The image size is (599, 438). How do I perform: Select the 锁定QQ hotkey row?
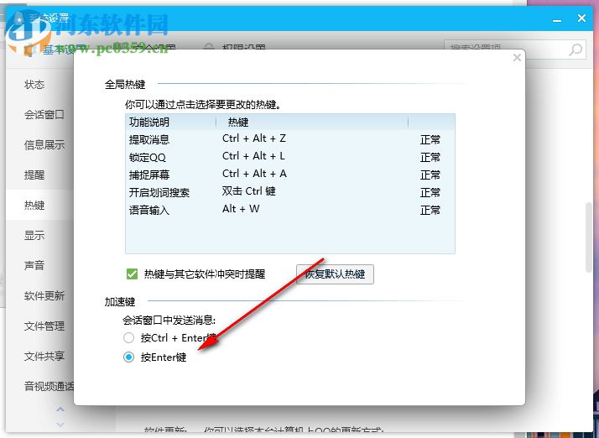[x=290, y=157]
